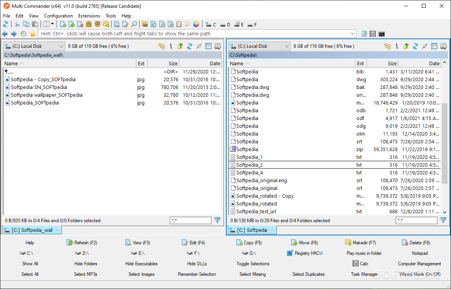Click the Toggle Selections button

253,264
